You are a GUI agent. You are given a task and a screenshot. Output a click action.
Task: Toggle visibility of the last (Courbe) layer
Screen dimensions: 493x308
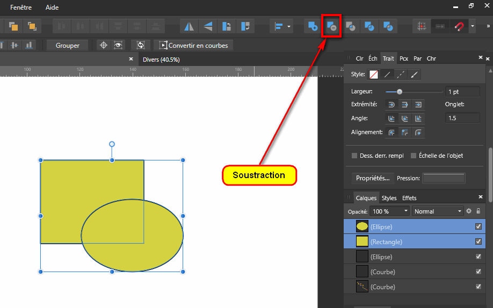(478, 287)
